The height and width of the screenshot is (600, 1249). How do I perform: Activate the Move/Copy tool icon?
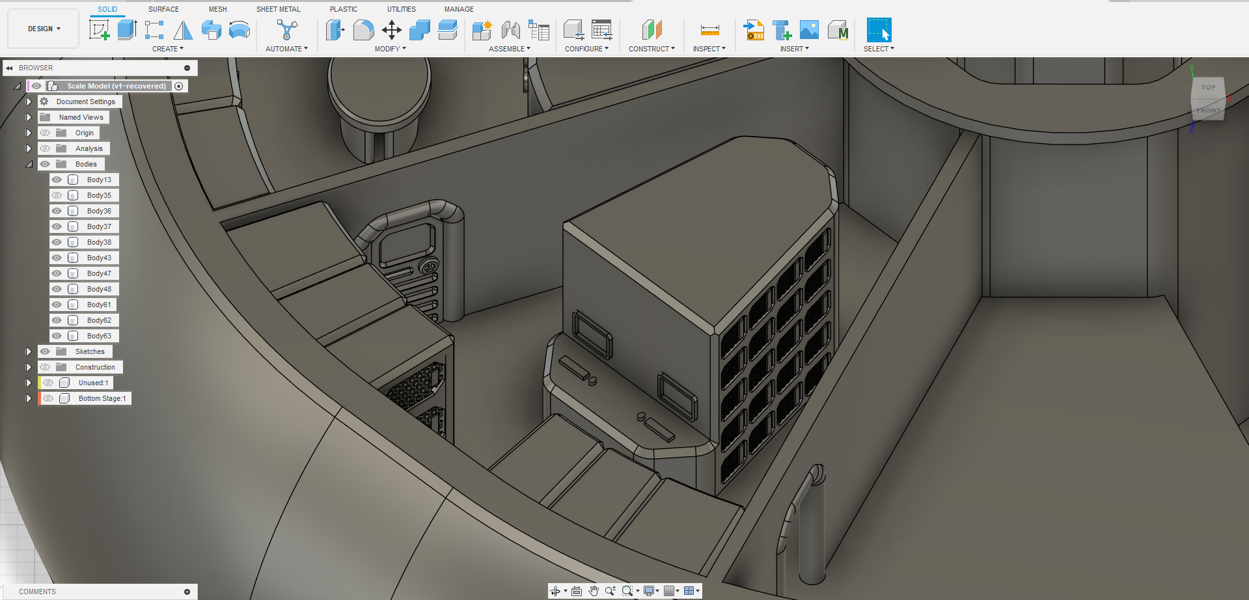click(x=392, y=30)
